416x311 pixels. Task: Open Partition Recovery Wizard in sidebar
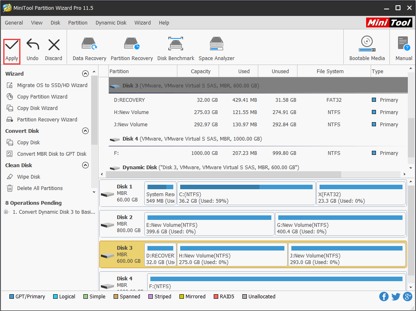point(42,119)
